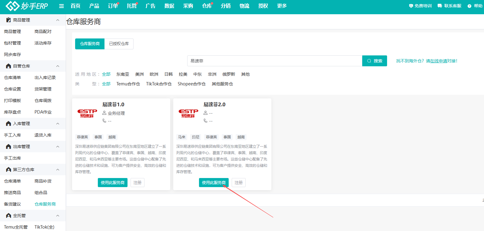
Task: Click 注册 on 易速菲2.0 card
Action: pos(239,183)
